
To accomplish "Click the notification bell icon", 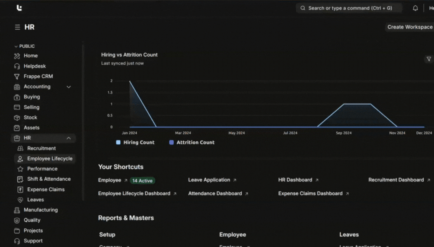I will click(x=415, y=8).
